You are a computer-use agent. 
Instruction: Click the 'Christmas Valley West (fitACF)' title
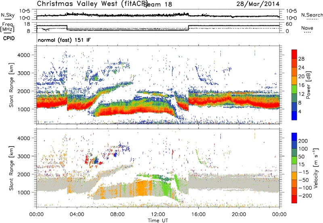tap(92, 4)
